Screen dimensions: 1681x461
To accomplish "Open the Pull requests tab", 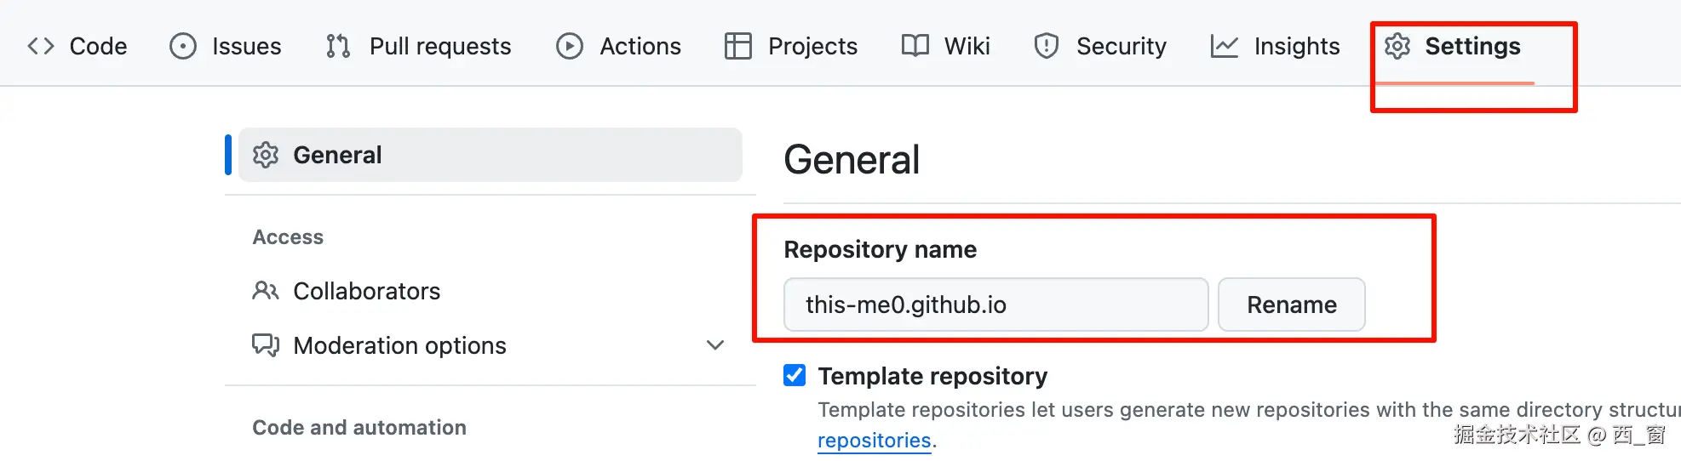I will (439, 46).
